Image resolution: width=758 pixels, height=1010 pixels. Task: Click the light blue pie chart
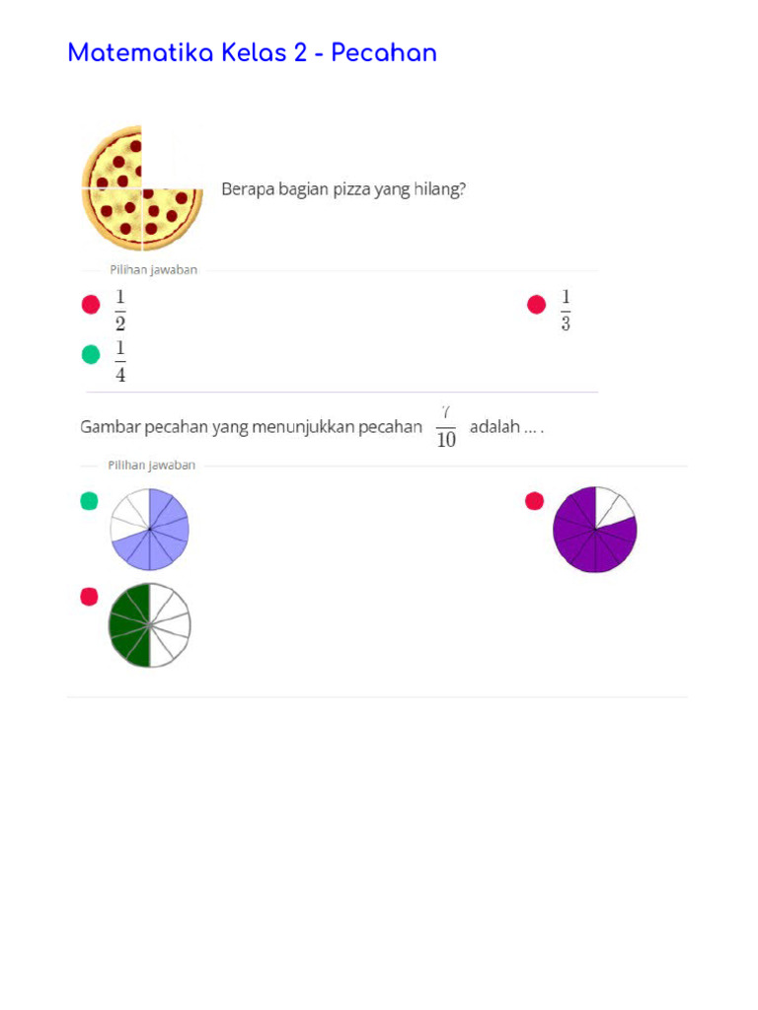pos(149,530)
